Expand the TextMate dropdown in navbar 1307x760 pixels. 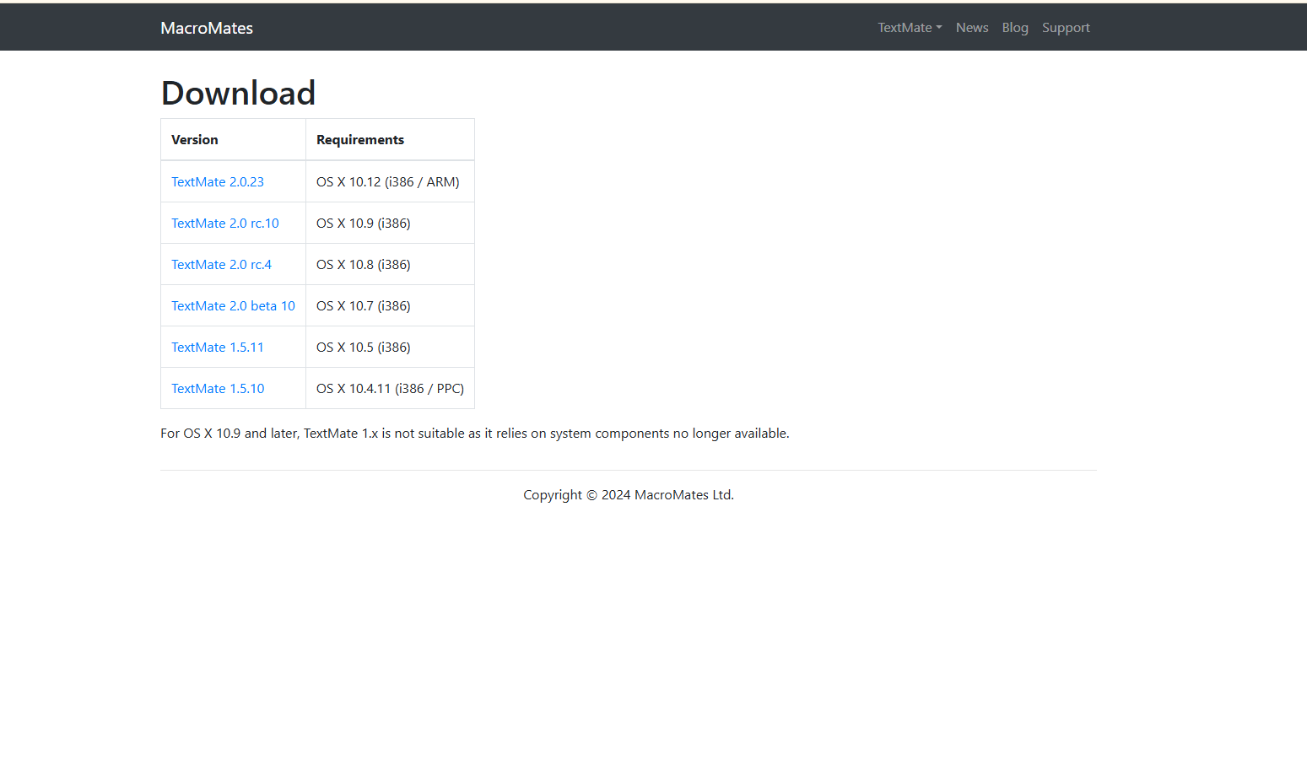tap(909, 28)
